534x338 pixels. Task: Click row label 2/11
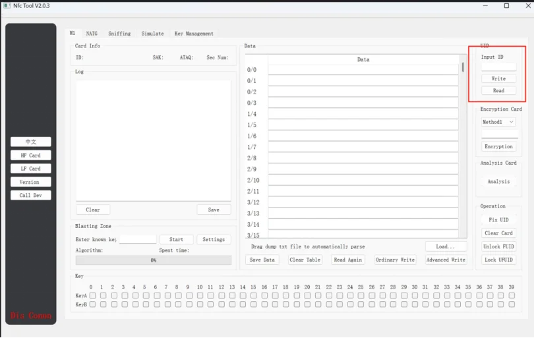tap(253, 191)
